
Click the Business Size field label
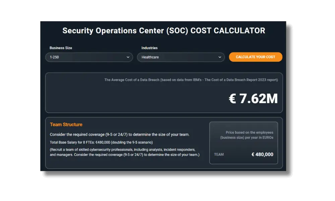[x=61, y=48]
